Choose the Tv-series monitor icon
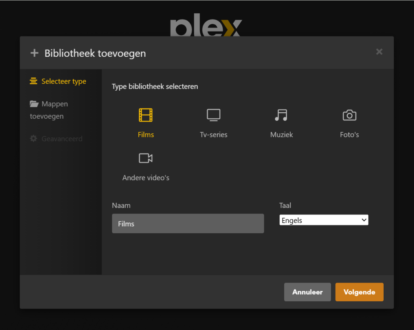This screenshot has width=414, height=330. pyautogui.click(x=213, y=115)
